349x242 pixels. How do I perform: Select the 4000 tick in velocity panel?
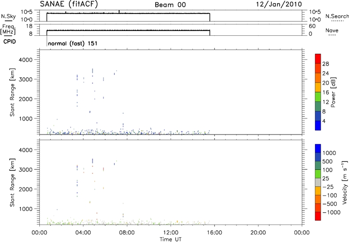(x=25, y=150)
